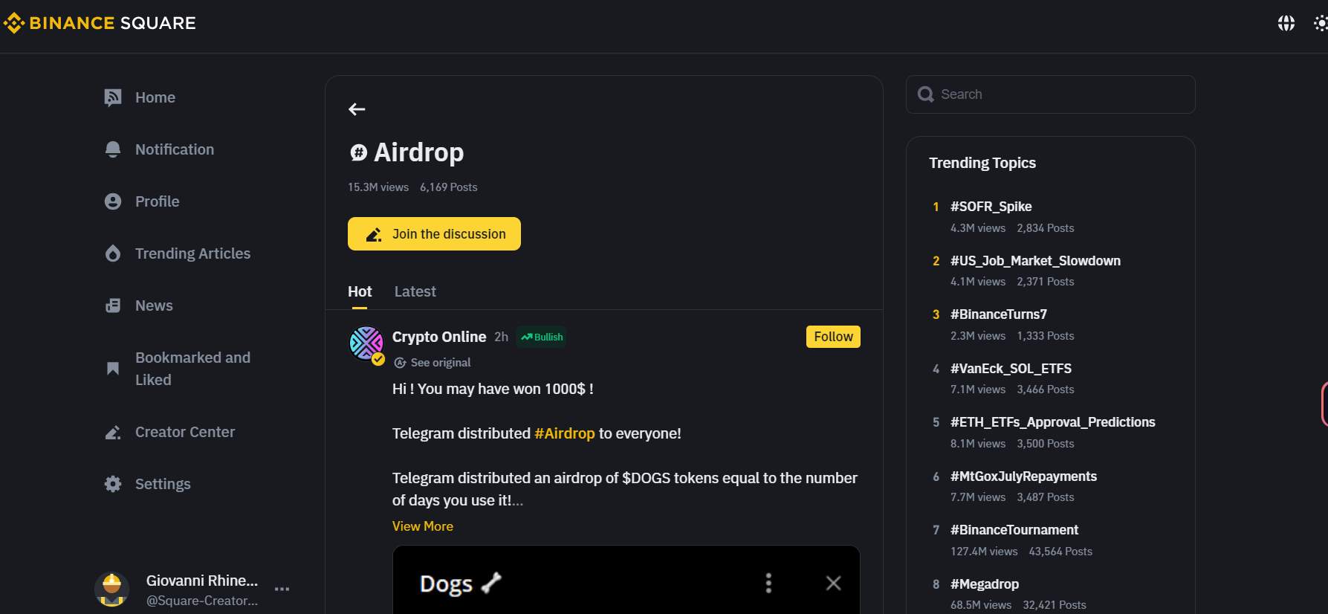1328x614 pixels.
Task: Open trending topic #Megadrop
Action: click(985, 584)
